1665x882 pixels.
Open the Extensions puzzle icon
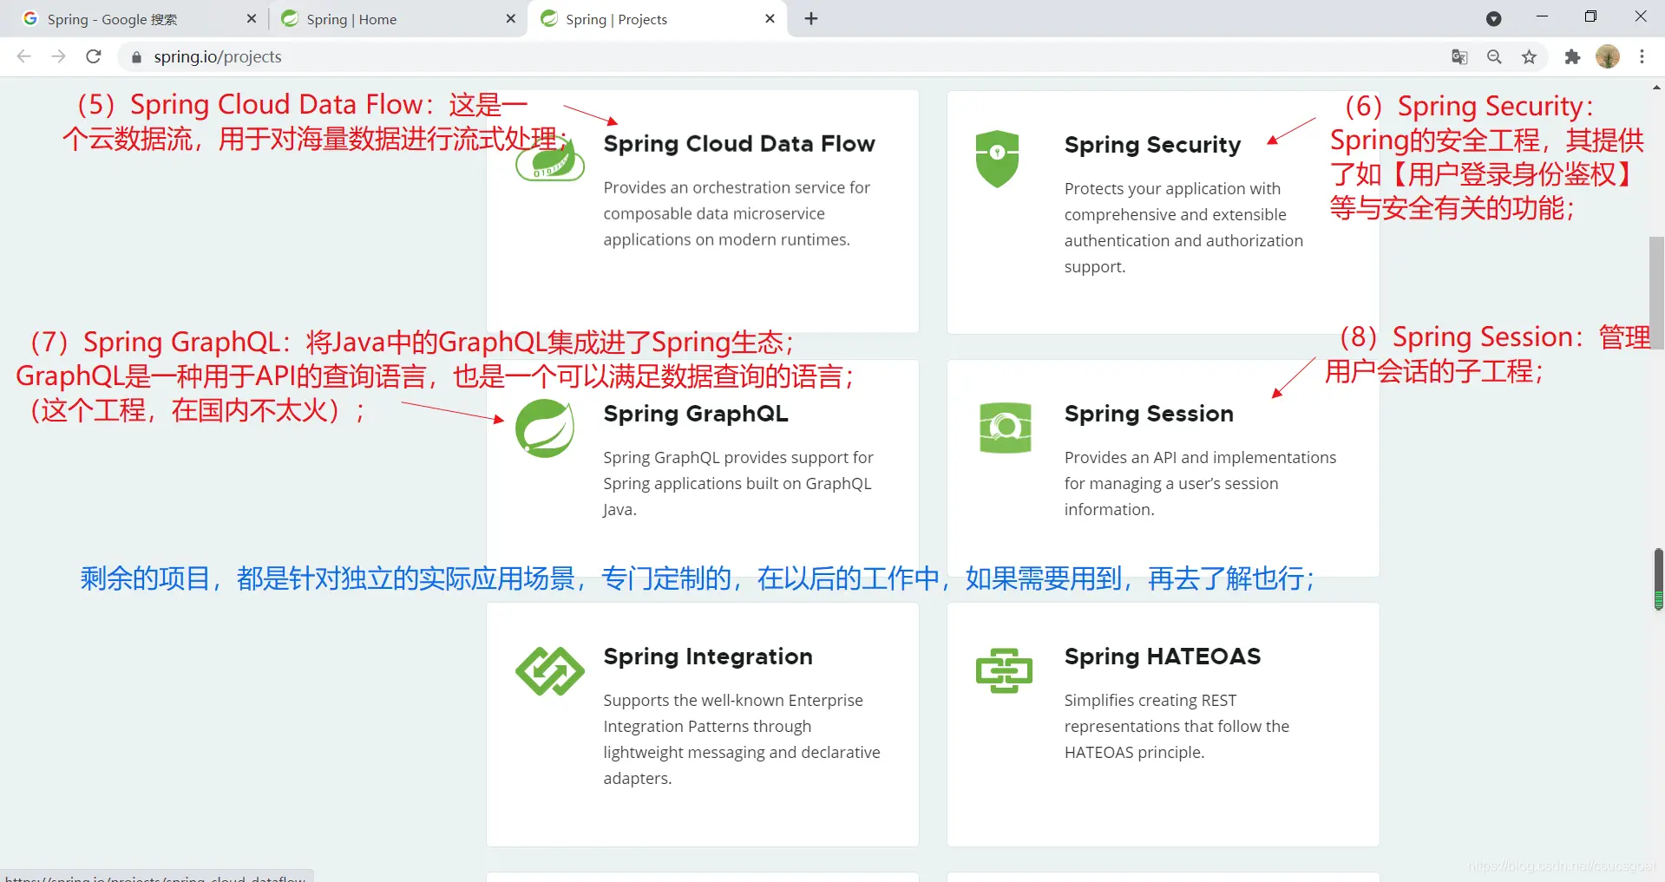point(1572,56)
